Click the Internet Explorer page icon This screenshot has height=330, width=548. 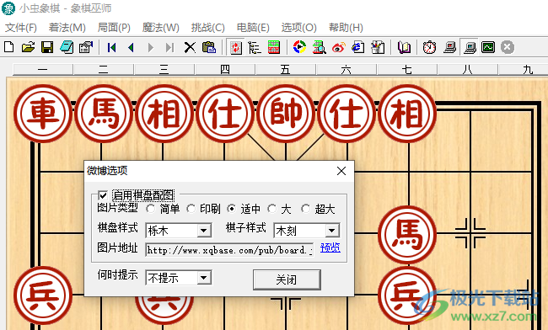coord(357,47)
